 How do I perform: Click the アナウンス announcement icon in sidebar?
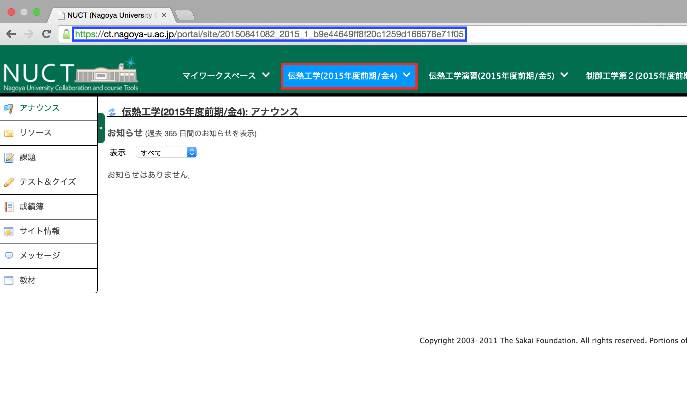[x=9, y=109]
